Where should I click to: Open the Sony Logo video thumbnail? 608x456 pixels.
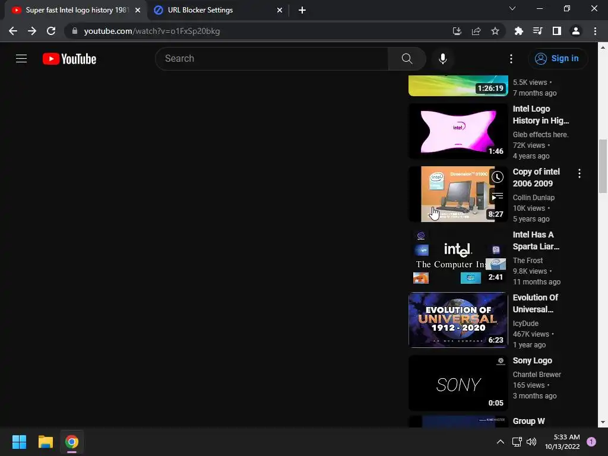click(458, 383)
